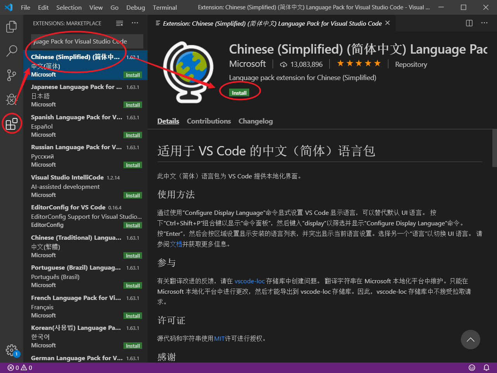Click the smiley feedback icon in status bar
497x373 pixels.
pyautogui.click(x=472, y=368)
